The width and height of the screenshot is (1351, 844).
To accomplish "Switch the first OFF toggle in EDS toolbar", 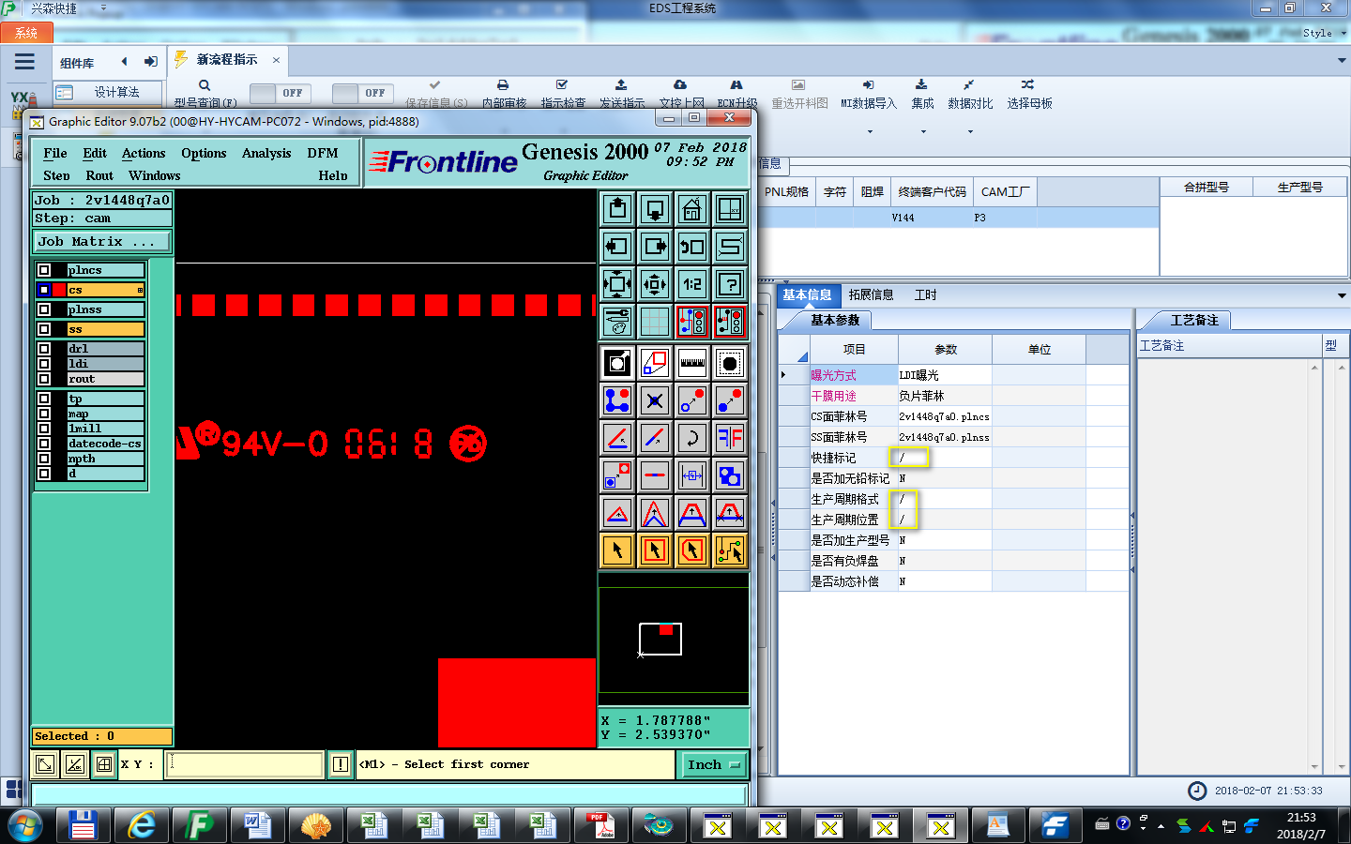I will (x=282, y=94).
